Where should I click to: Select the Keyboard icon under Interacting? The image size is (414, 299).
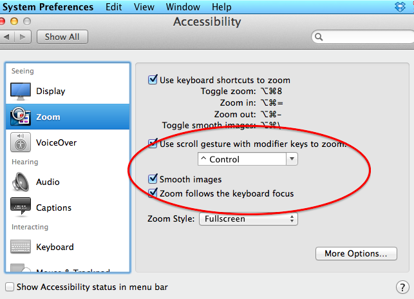point(21,246)
